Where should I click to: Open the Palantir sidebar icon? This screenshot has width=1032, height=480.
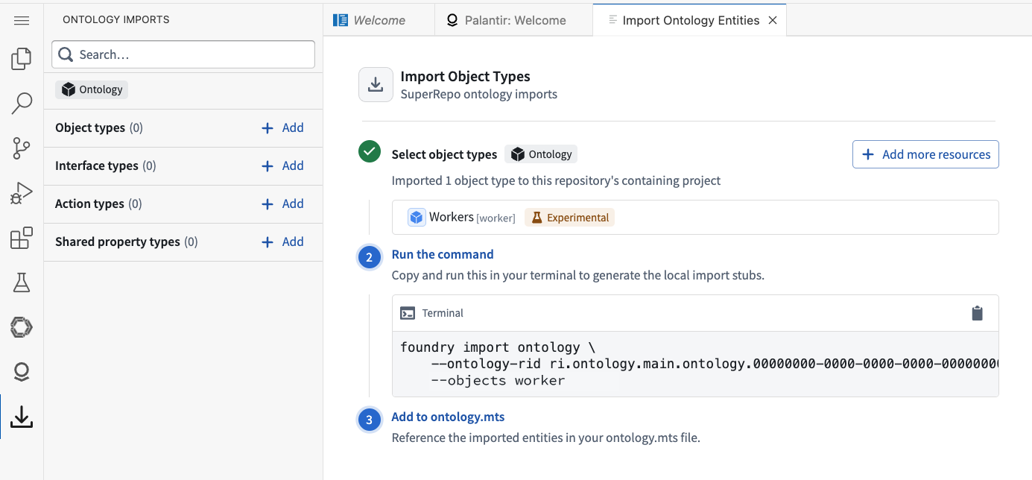(22, 372)
